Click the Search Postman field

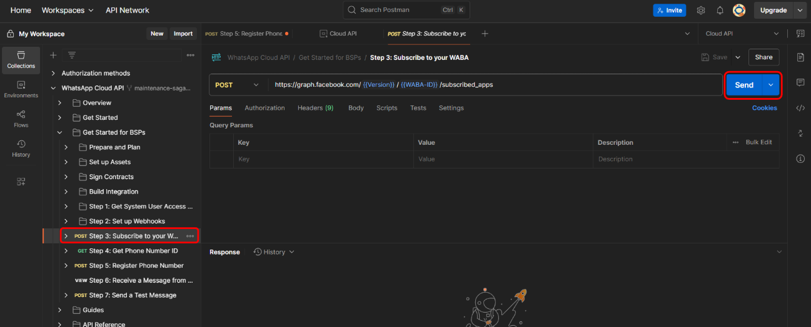406,10
